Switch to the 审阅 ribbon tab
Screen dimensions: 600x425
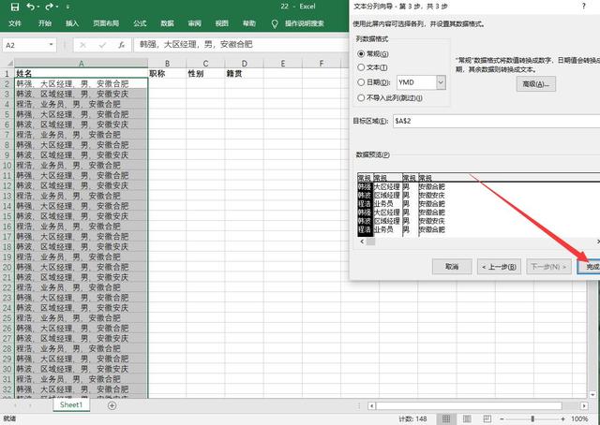[x=194, y=23]
